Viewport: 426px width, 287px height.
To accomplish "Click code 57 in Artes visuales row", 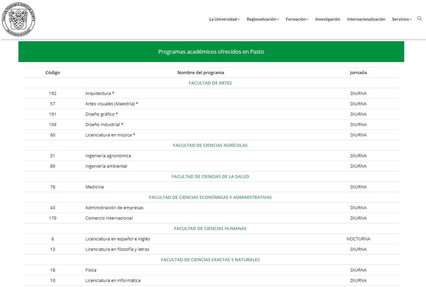I will click(53, 104).
